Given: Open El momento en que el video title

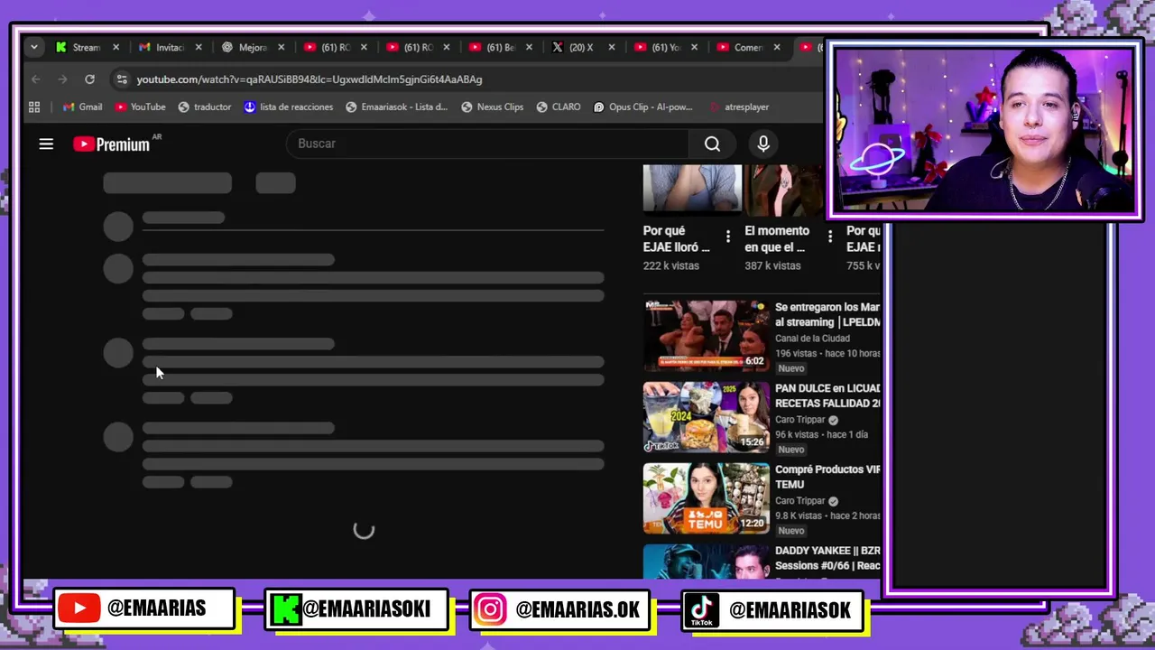Looking at the screenshot, I should [777, 239].
